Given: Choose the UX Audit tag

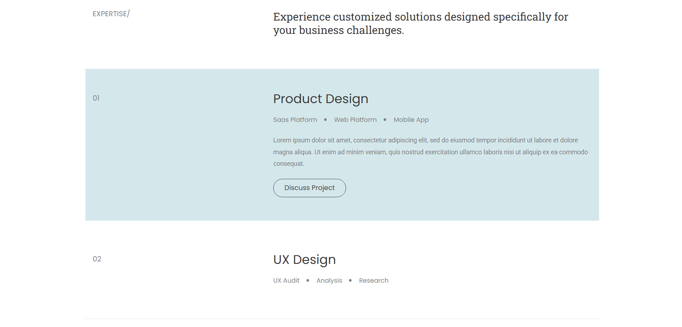Looking at the screenshot, I should 286,280.
